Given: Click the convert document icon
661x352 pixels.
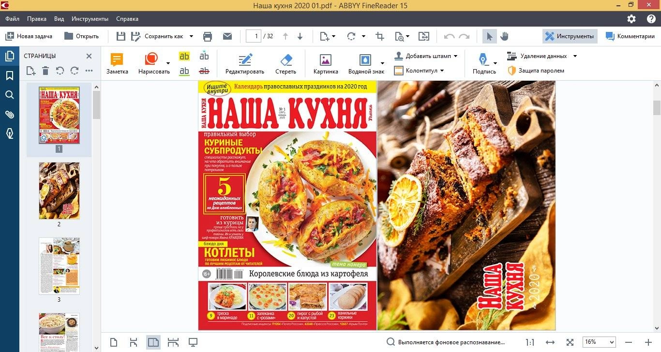Looking at the screenshot, I should (x=424, y=36).
